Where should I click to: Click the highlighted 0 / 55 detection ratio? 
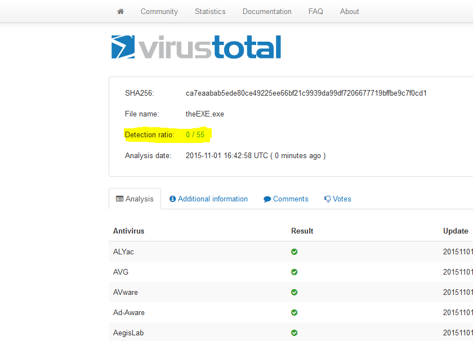(x=195, y=135)
